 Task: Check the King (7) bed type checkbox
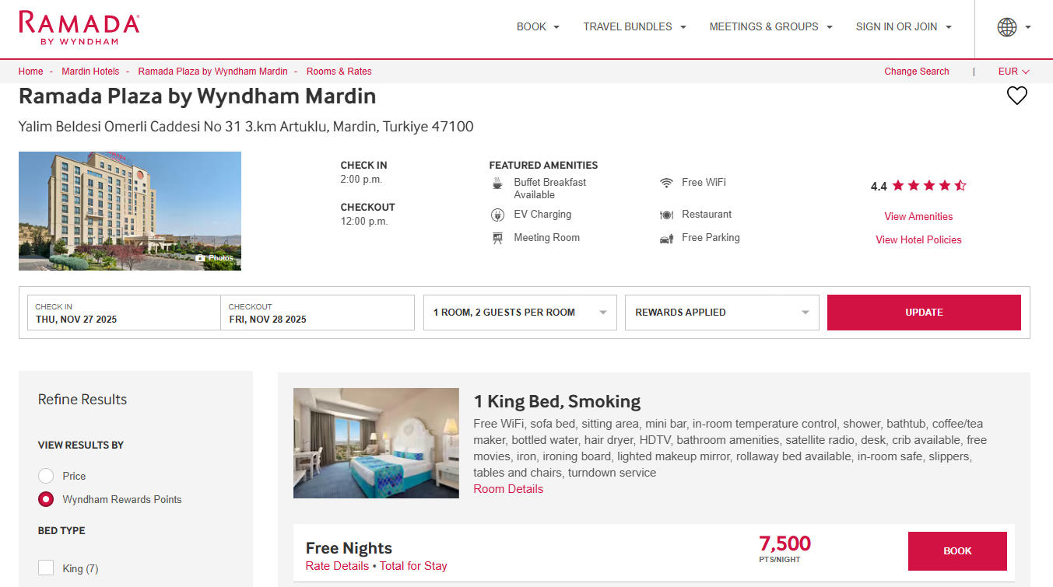[46, 568]
